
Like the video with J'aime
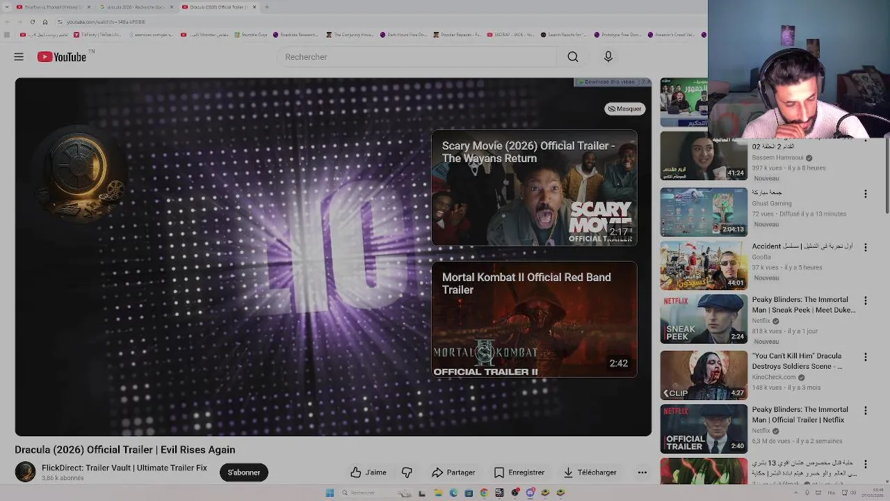[369, 472]
